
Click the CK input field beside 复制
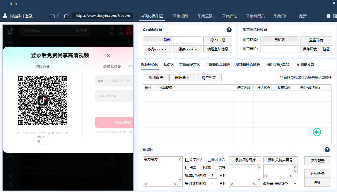coord(187,40)
